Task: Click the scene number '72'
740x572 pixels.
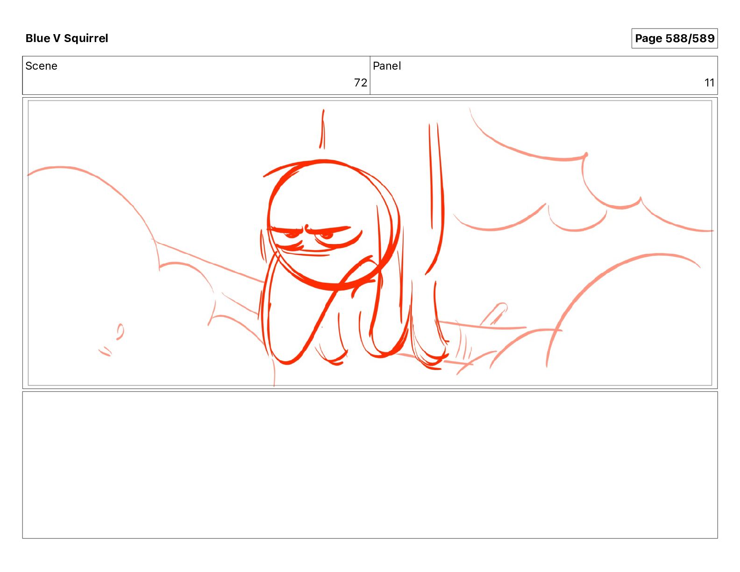Action: (360, 83)
